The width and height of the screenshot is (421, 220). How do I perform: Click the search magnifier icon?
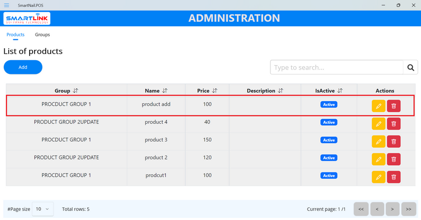pyautogui.click(x=410, y=67)
